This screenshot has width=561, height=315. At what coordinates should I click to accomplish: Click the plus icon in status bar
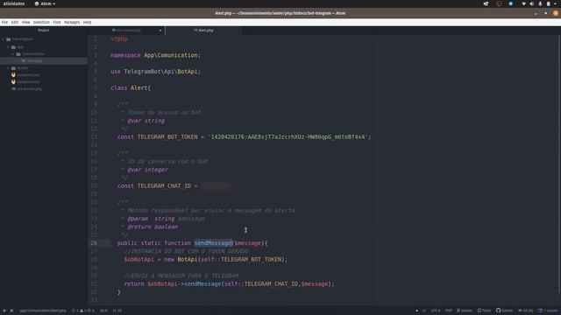4,311
